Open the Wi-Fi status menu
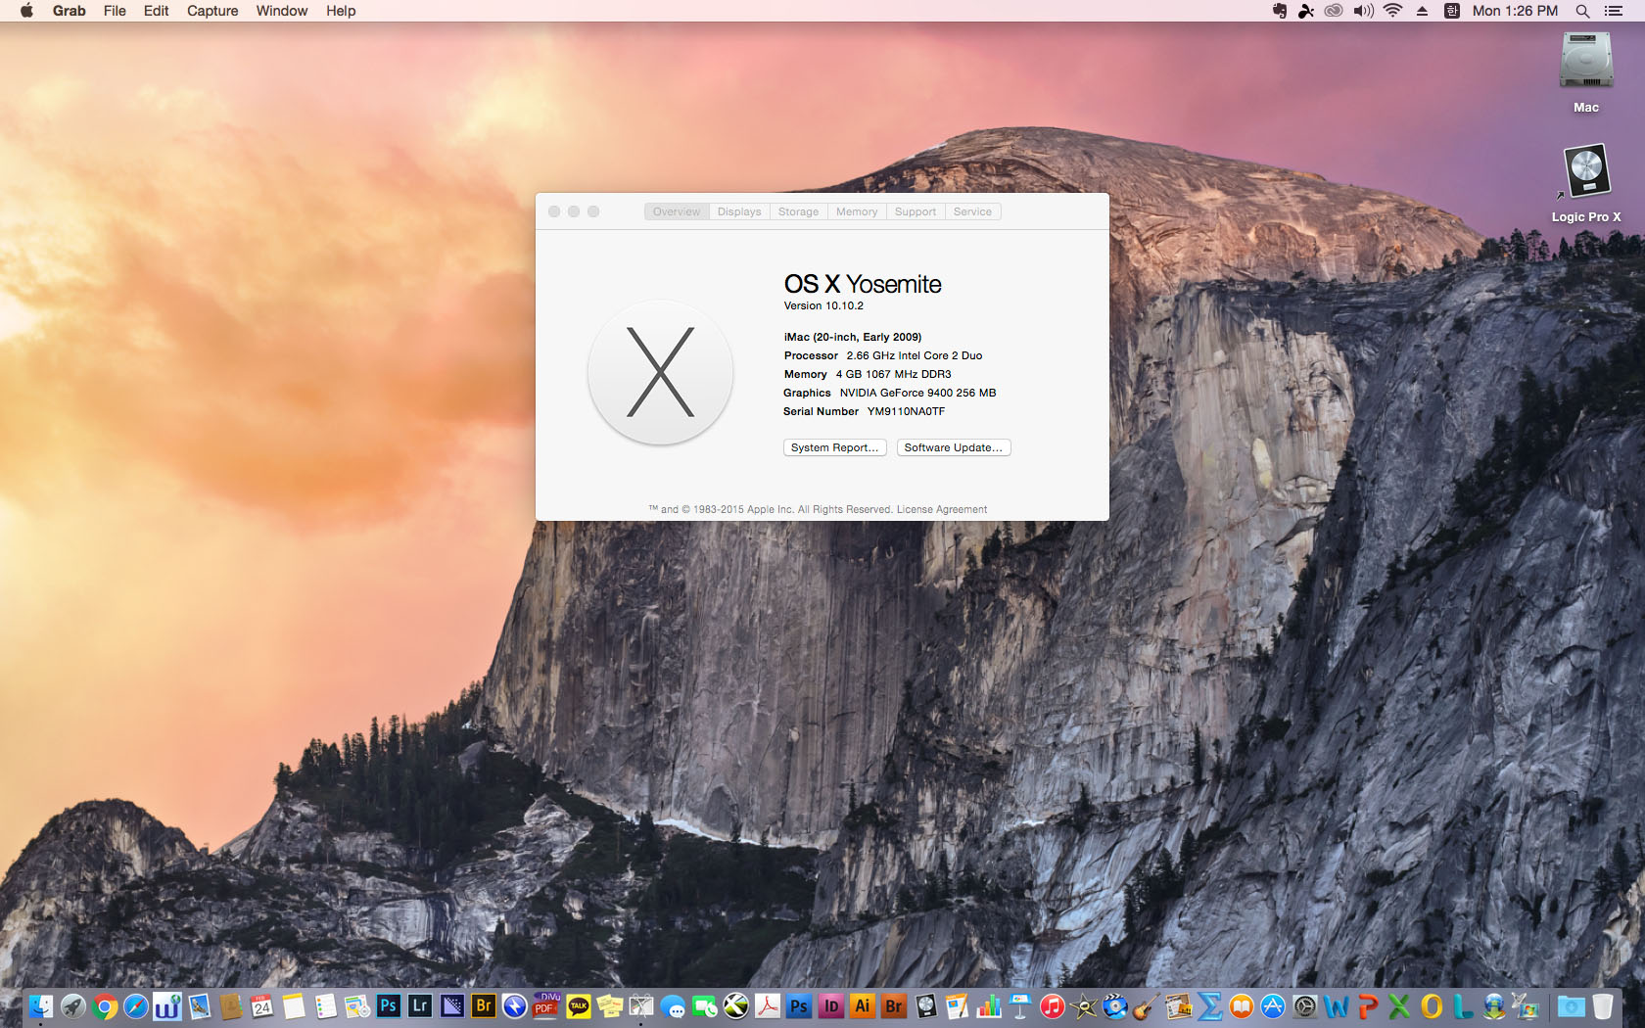The height and width of the screenshot is (1028, 1645). point(1392,11)
